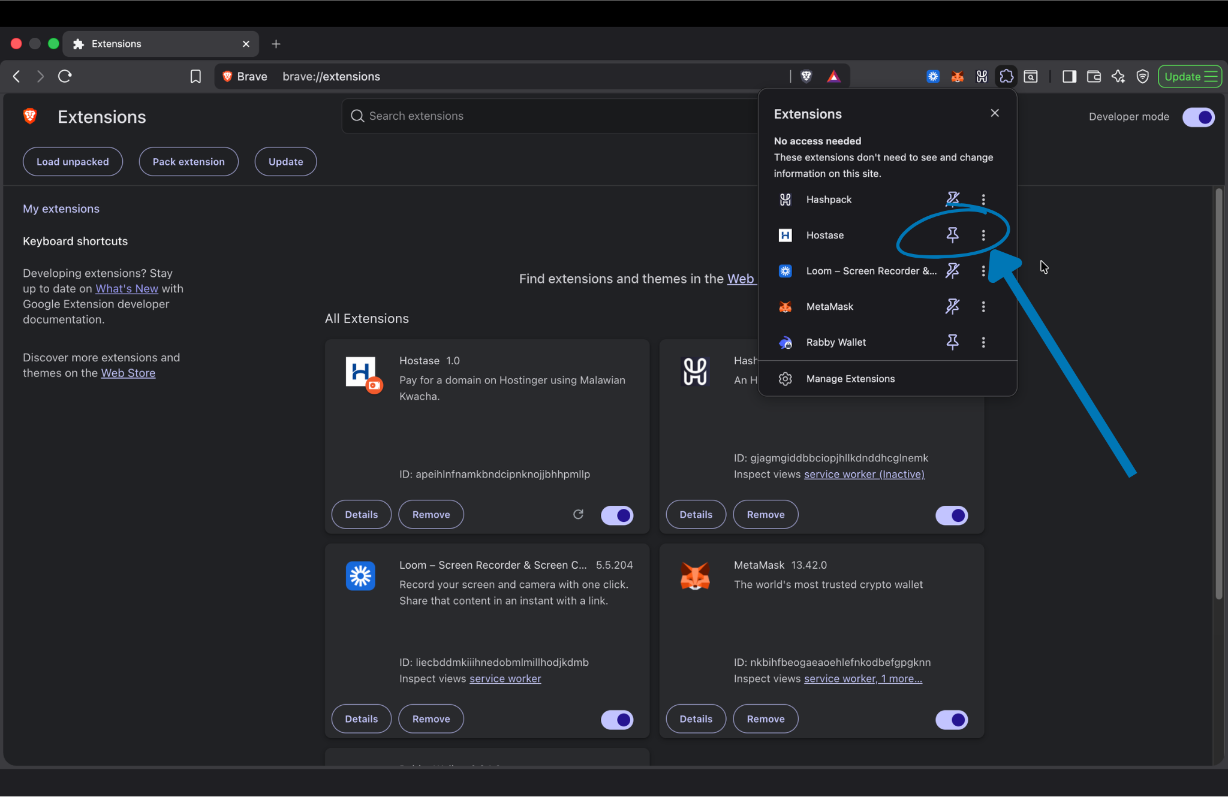Click the browser forward arrow

(x=40, y=77)
